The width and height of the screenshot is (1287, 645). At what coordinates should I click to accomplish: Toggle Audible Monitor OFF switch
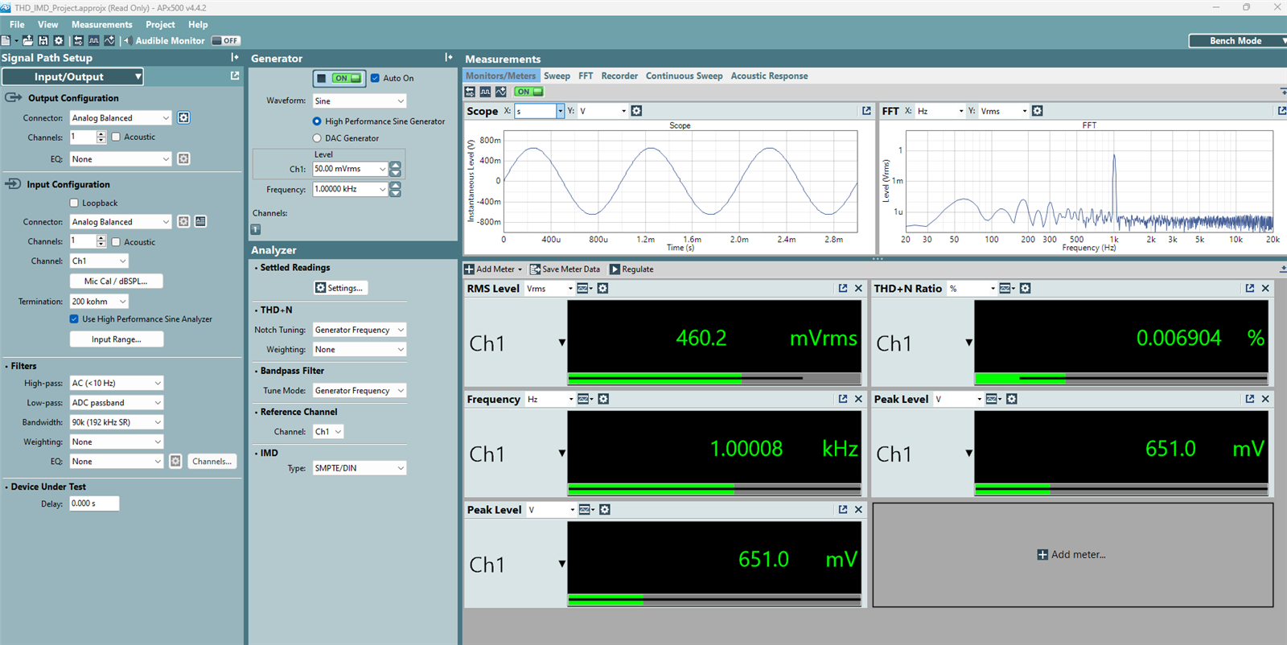pos(225,40)
